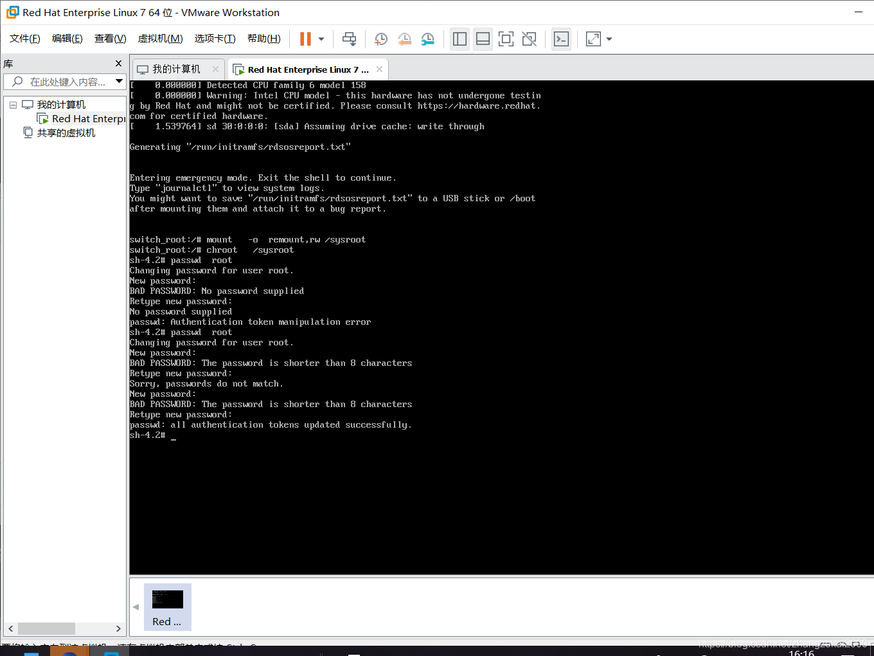The width and height of the screenshot is (874, 656).
Task: Open the snapshot manager
Action: [x=427, y=39]
